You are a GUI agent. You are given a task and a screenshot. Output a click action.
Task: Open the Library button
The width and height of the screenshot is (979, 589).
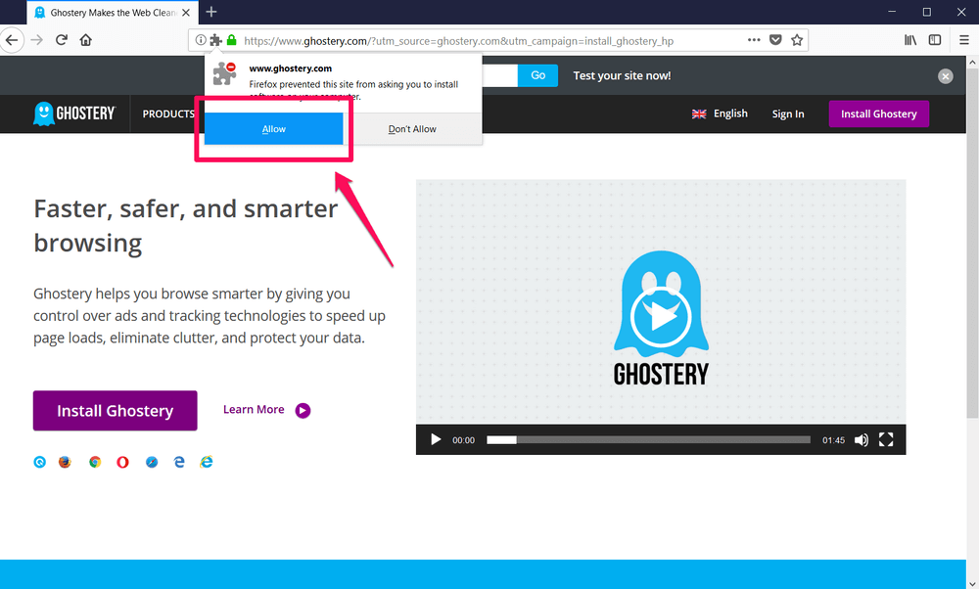tap(910, 40)
